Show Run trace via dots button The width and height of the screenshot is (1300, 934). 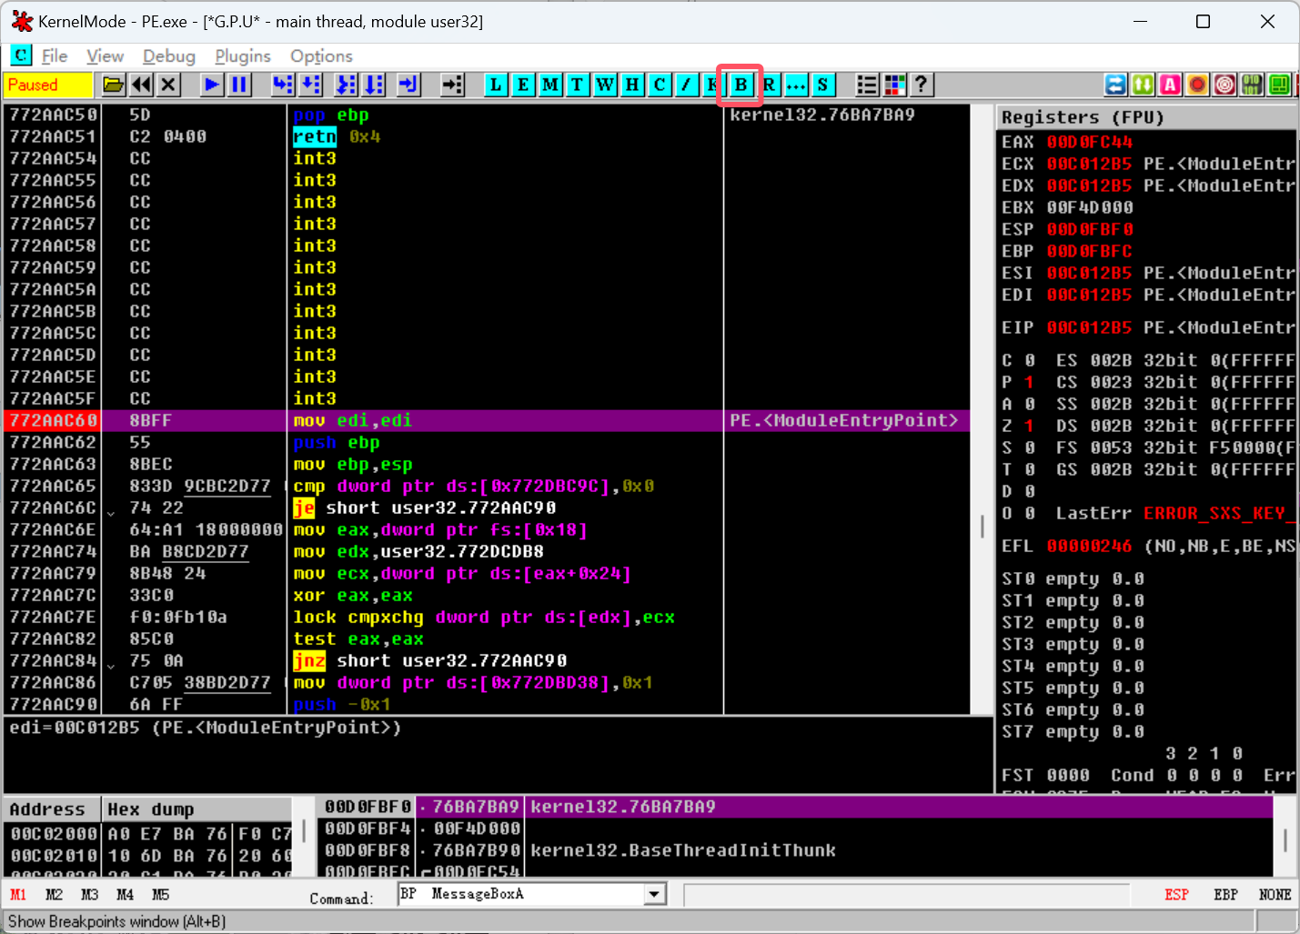tap(796, 85)
